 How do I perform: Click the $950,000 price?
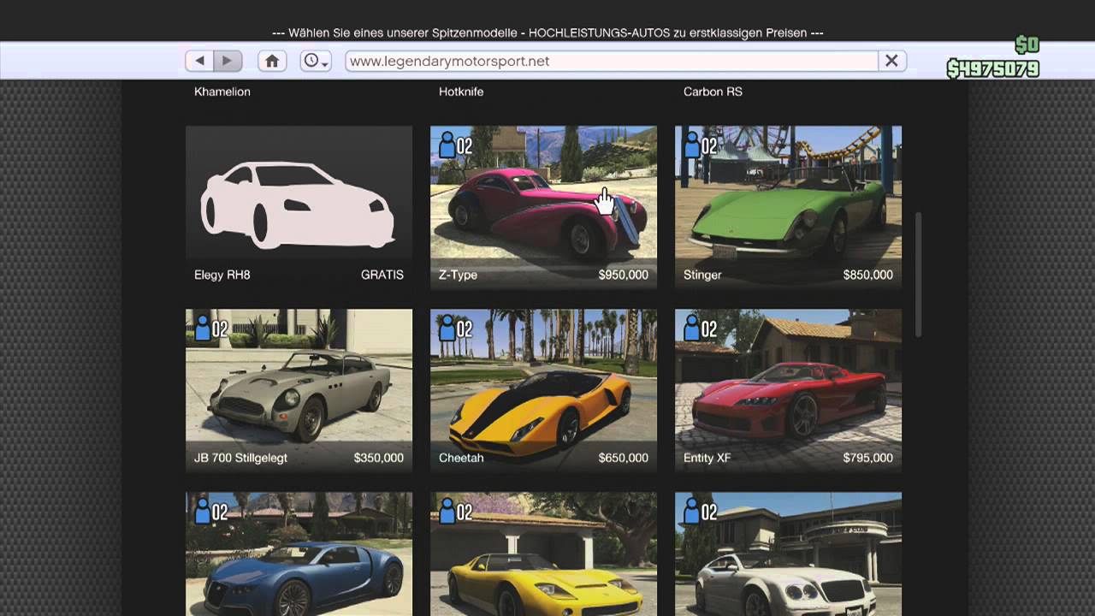[x=624, y=275]
